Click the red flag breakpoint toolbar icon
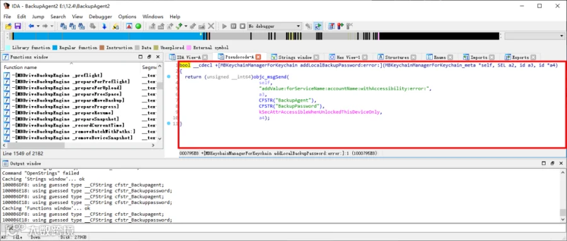 click(340, 26)
